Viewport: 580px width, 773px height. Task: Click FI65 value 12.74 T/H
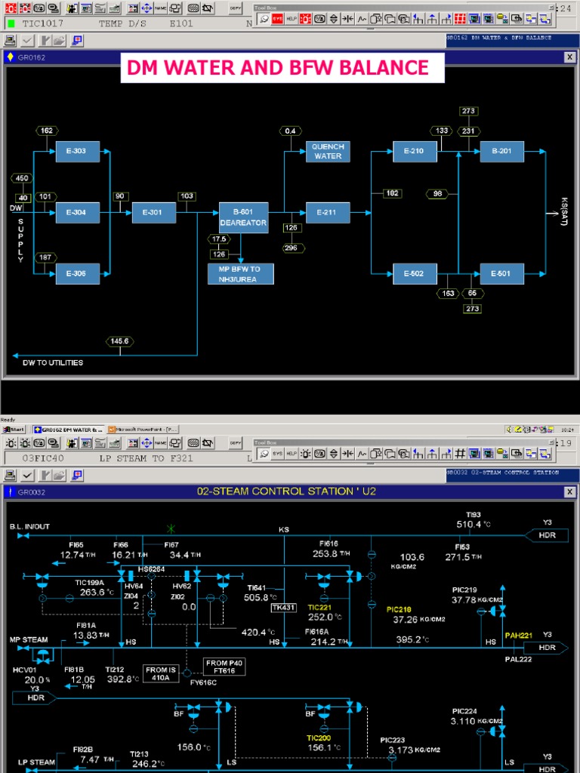tap(78, 555)
